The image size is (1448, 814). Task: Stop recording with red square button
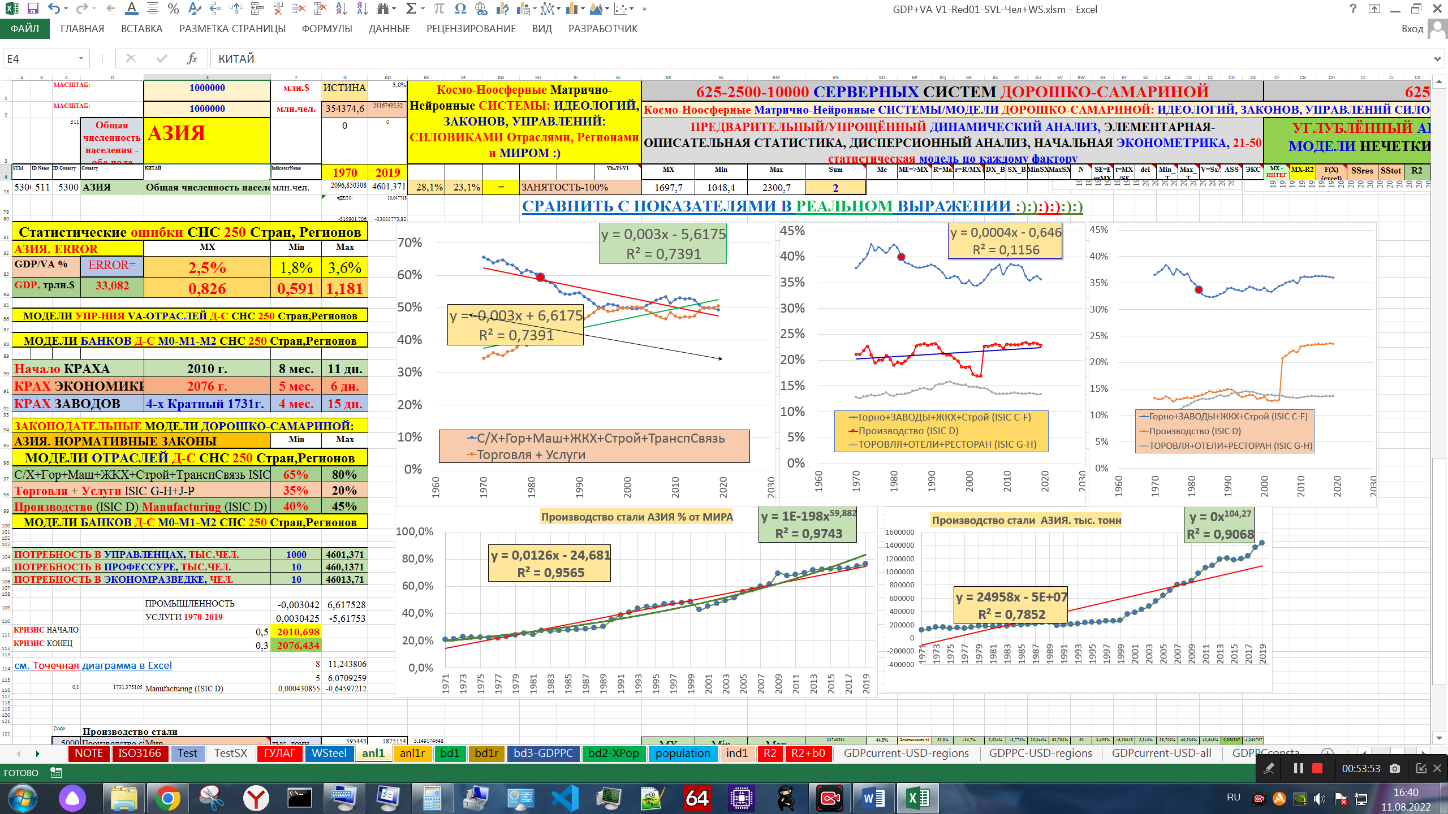point(1317,768)
